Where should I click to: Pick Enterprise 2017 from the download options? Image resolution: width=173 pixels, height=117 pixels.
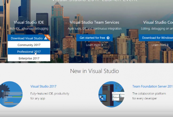pos(29,58)
